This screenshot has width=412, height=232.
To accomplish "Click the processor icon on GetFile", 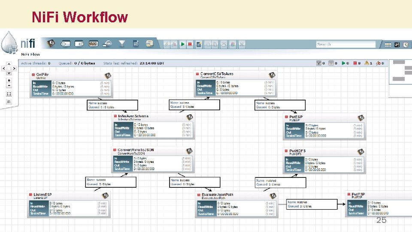I will tap(108, 76).
